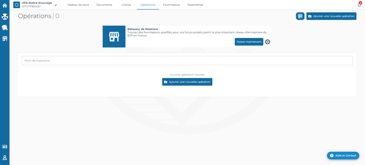Open the Clients tab
Screen dimensions: 365x165
pos(126,5)
